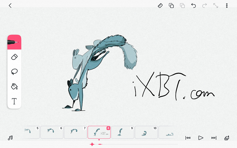Select frame 6 thumbnail
The height and width of the screenshot is (148, 237).
click(52, 132)
